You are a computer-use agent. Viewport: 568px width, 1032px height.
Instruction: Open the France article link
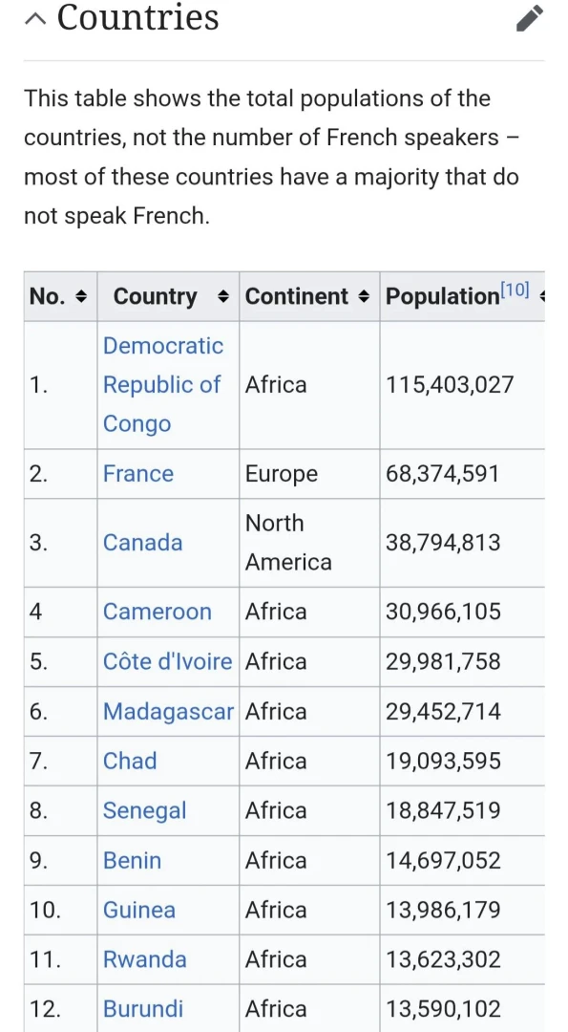tap(138, 474)
